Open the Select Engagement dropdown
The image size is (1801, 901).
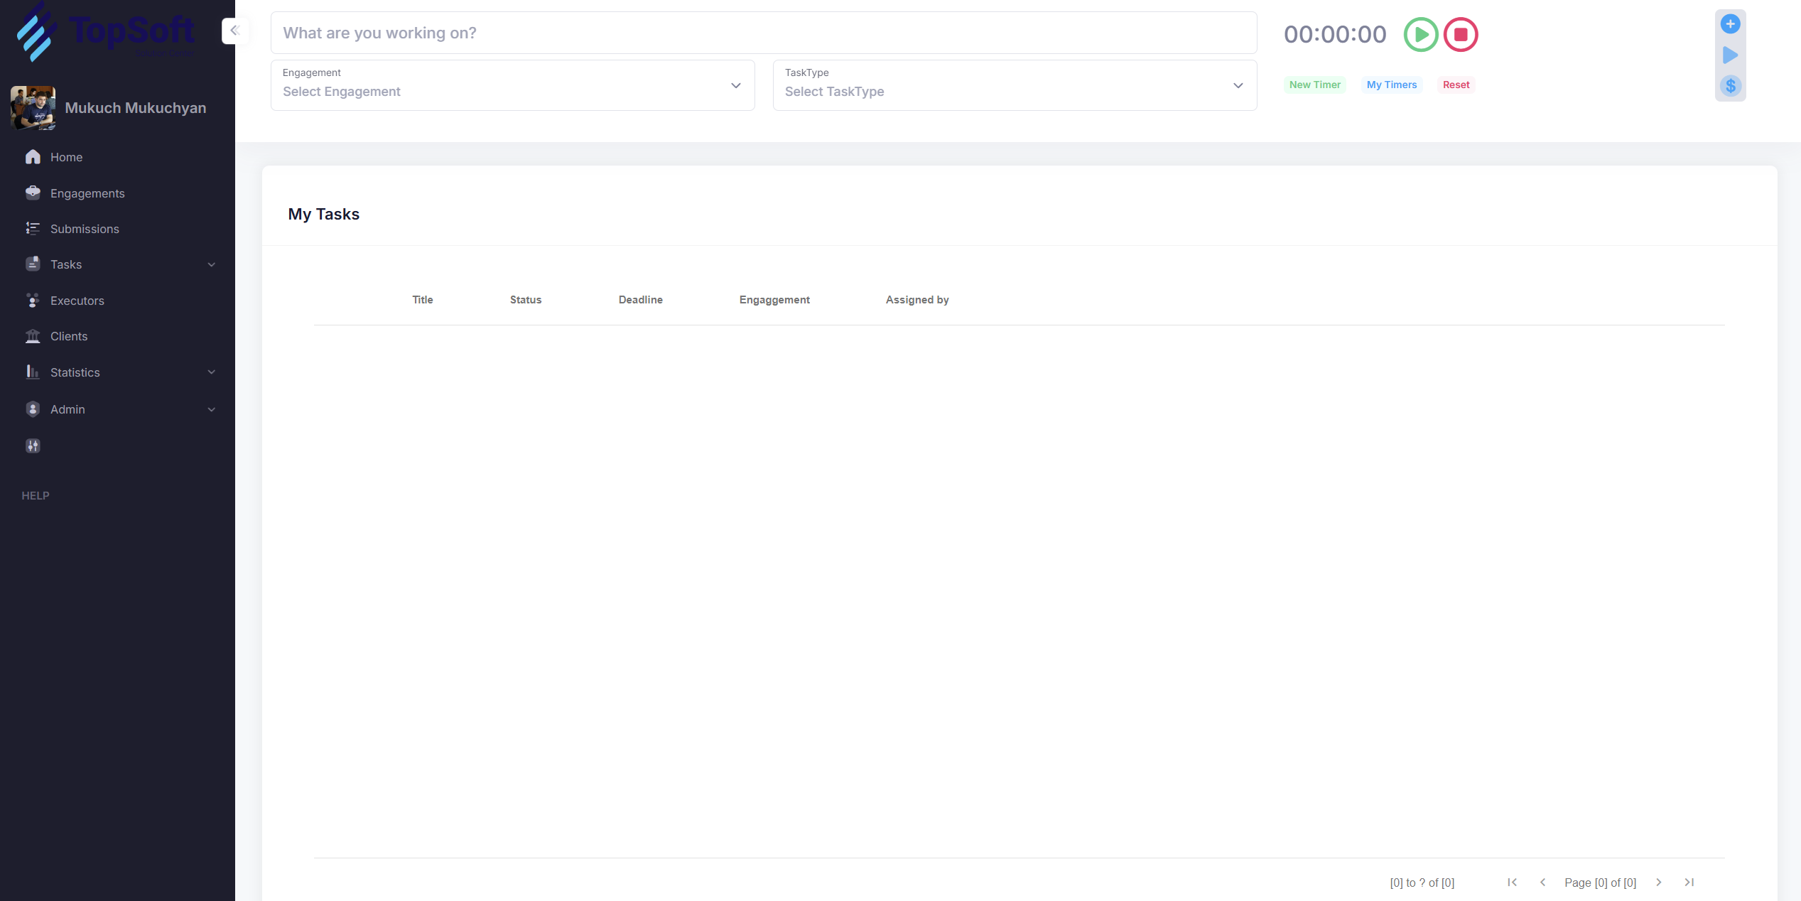click(x=512, y=91)
